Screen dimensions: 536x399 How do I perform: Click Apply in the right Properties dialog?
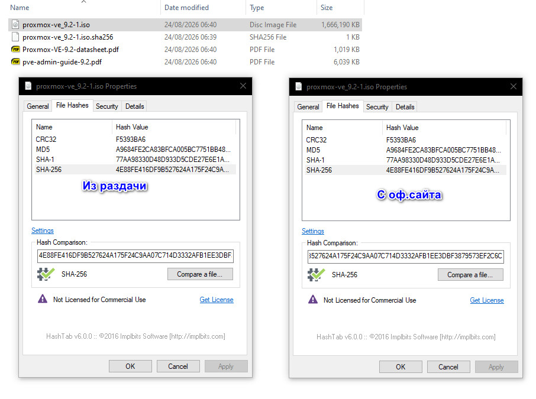(496, 367)
